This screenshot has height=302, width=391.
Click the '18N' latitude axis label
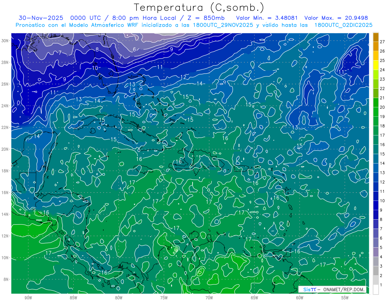tap(5, 171)
